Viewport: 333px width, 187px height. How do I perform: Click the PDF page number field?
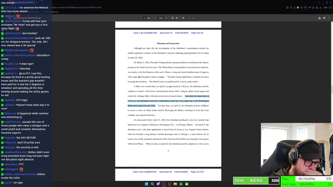(145, 18)
